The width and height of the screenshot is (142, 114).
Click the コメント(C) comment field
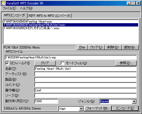click(85, 85)
